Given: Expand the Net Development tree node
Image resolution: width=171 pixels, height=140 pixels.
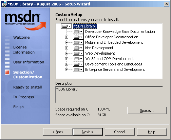Looking at the screenshot, I should [x=66, y=48].
